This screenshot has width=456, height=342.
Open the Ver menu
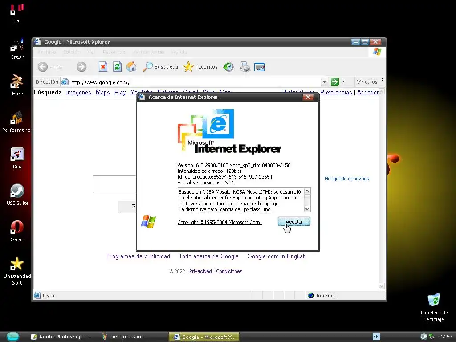click(x=91, y=52)
